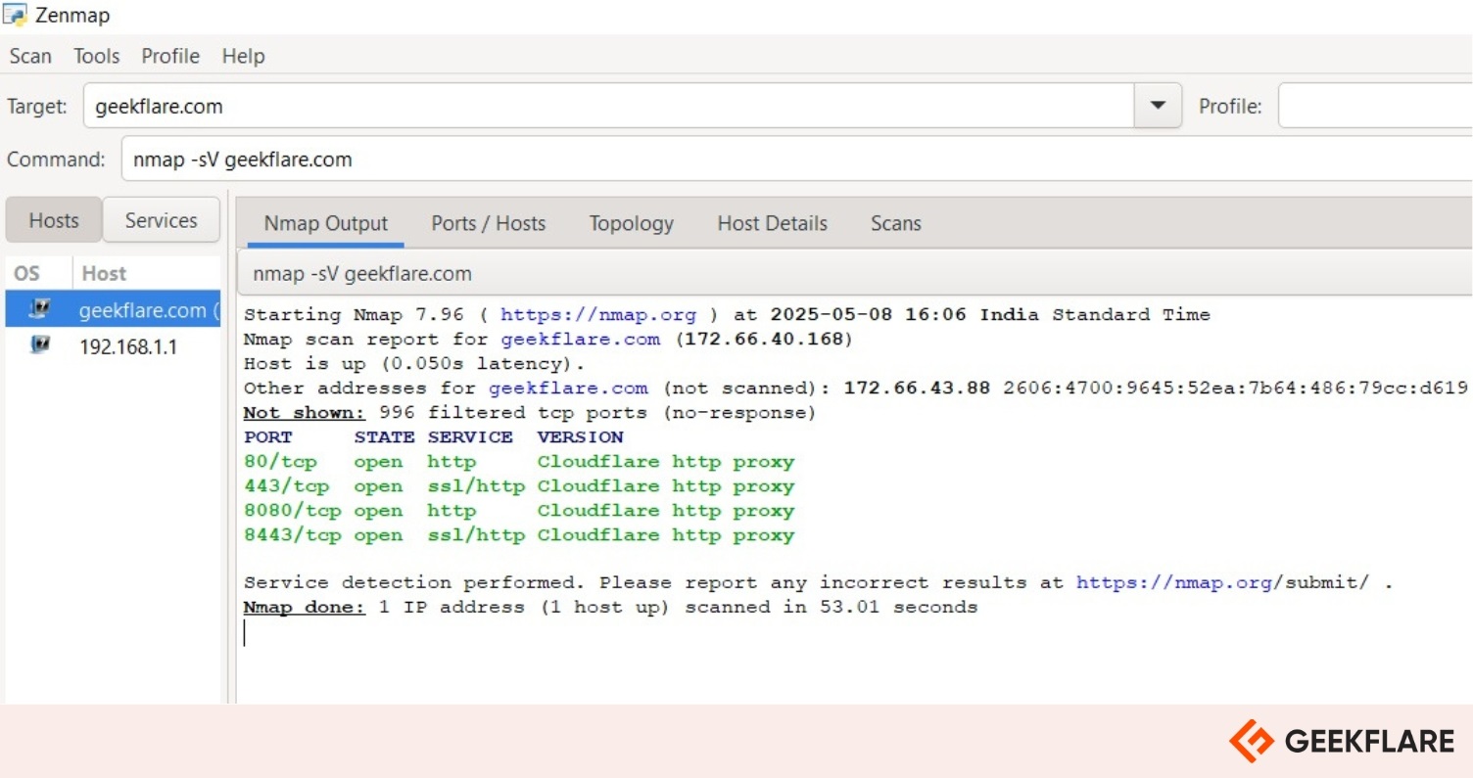Click the 'Nmap done:' text

pos(305,607)
